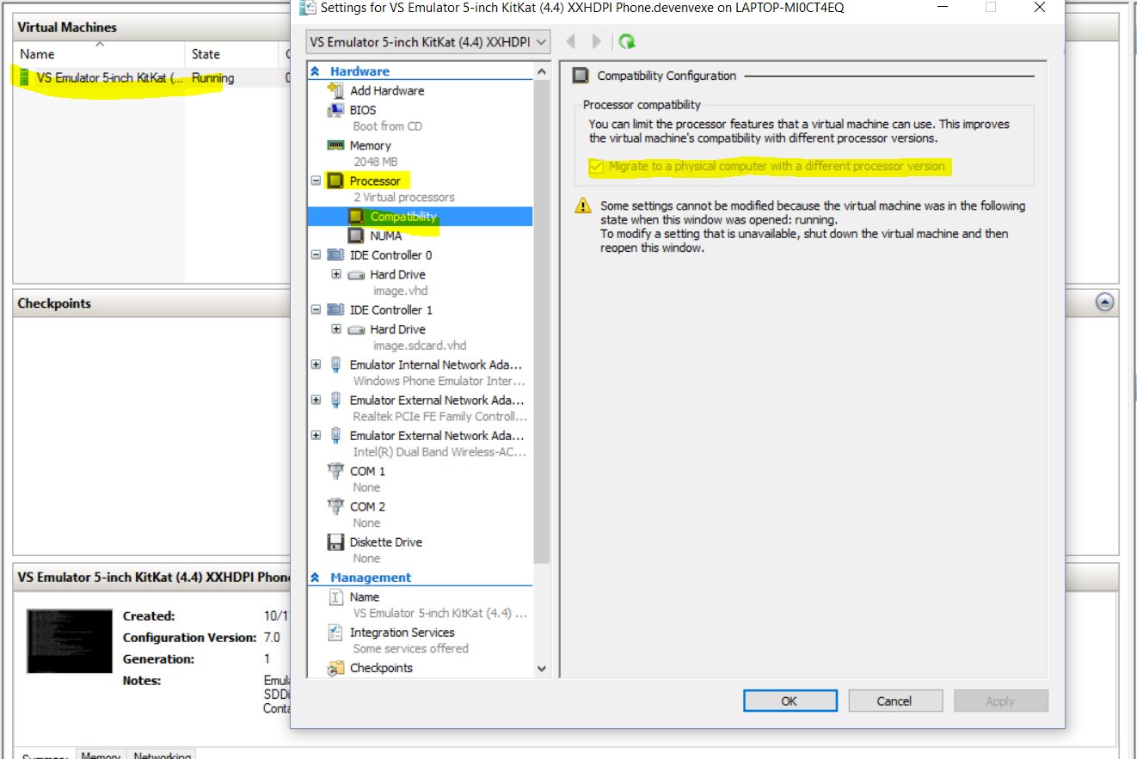Click the Name setting icon
1137x759 pixels.
pyautogui.click(x=335, y=597)
